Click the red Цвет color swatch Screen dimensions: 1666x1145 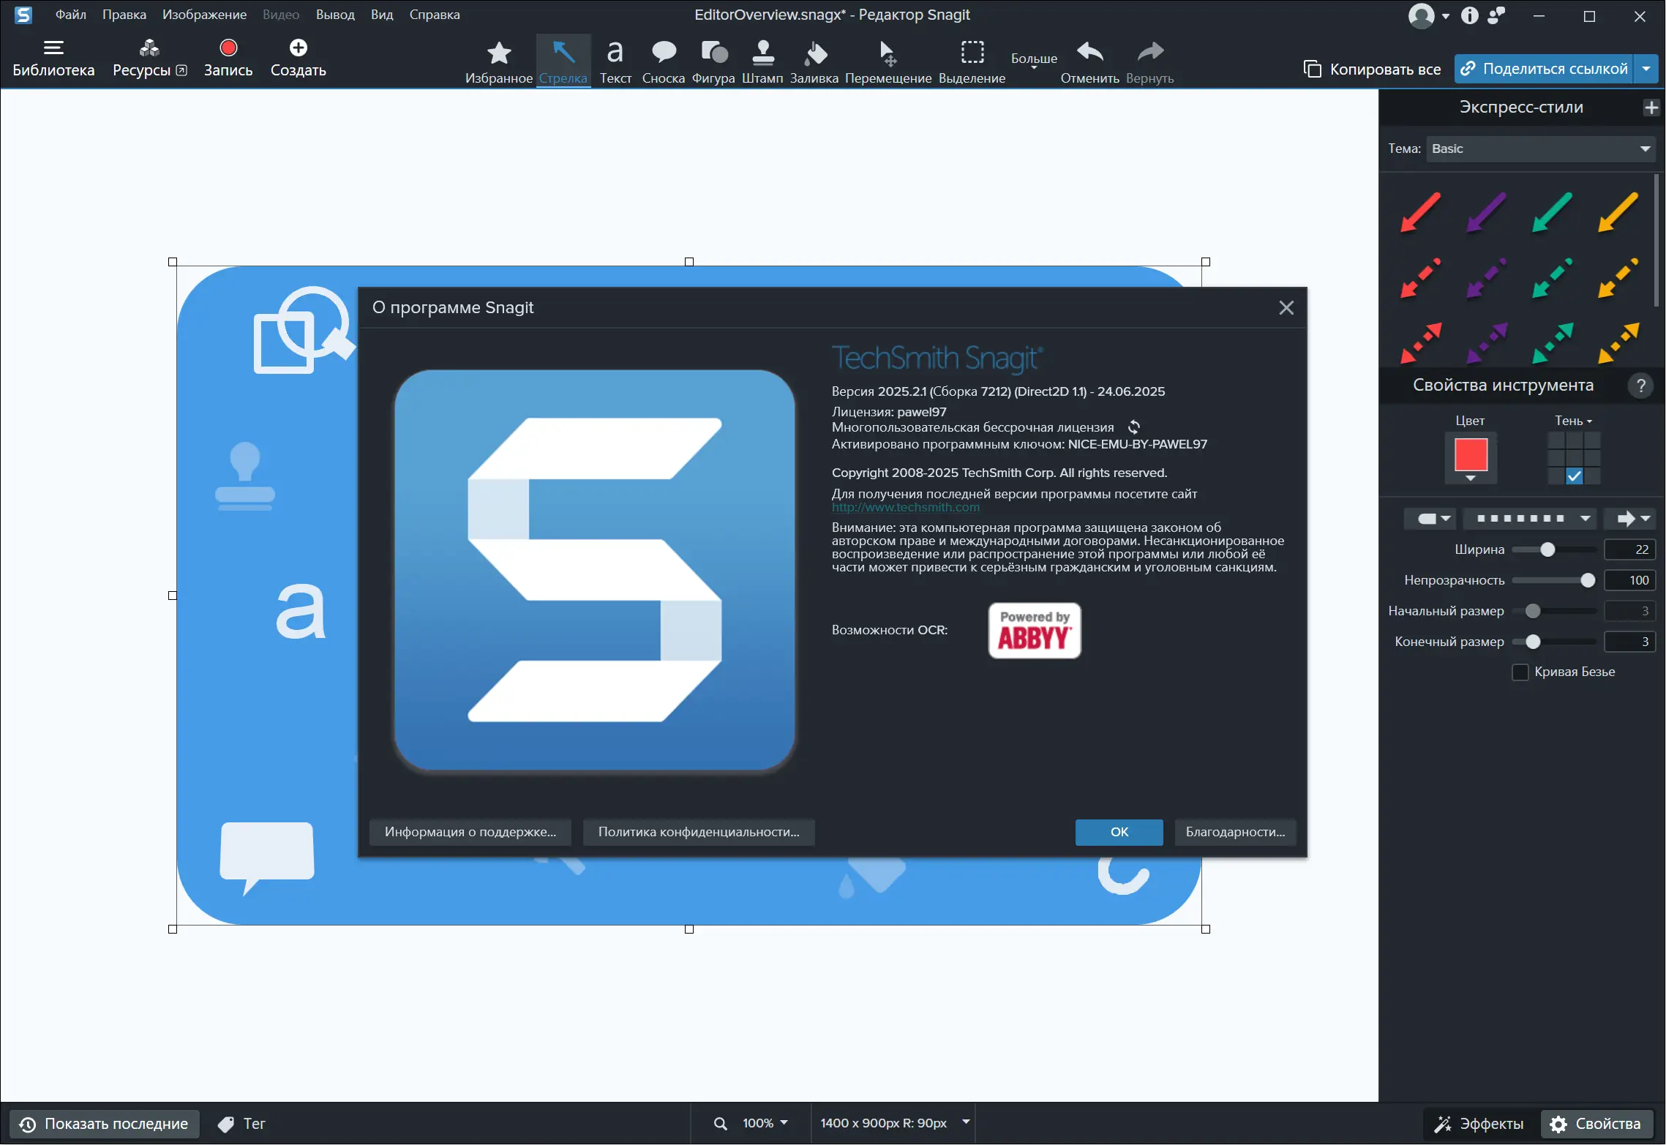(1471, 455)
